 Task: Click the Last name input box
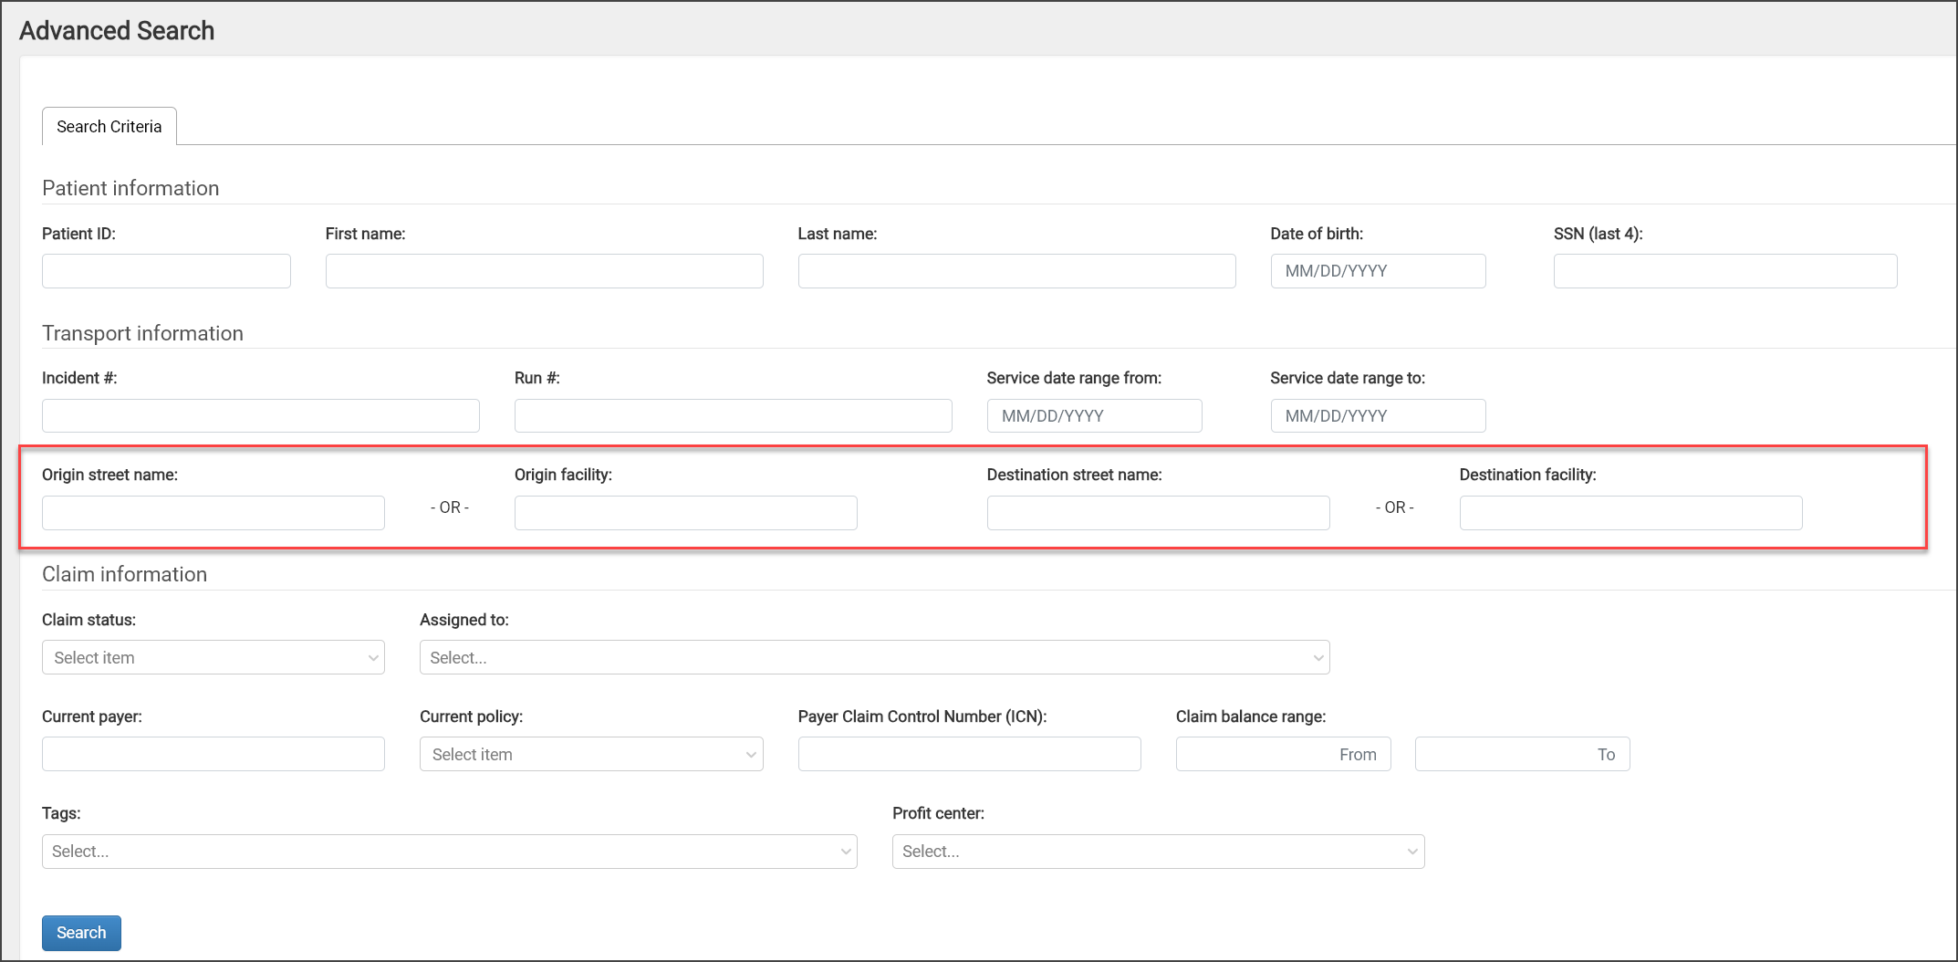tap(1016, 271)
